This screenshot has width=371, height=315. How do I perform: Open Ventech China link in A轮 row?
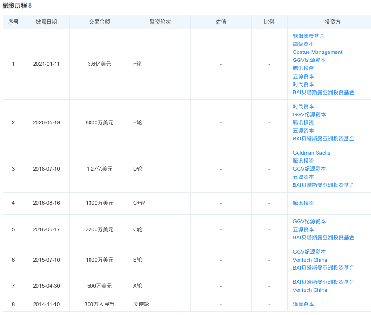click(310, 290)
